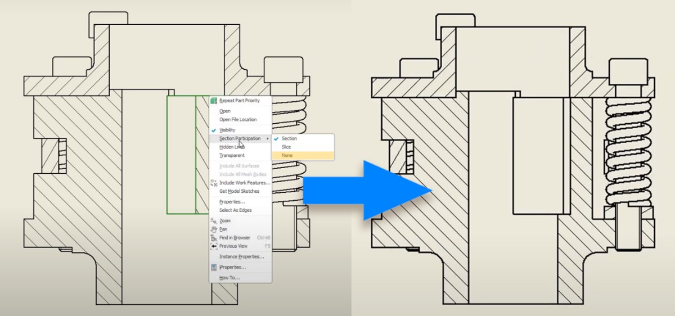The height and width of the screenshot is (316, 675).
Task: Open Include Work Features dialog entry
Action: 240,183
